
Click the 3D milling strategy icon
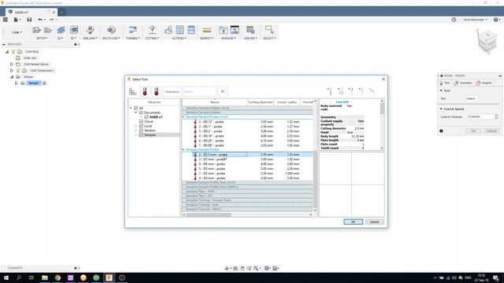coord(74,30)
